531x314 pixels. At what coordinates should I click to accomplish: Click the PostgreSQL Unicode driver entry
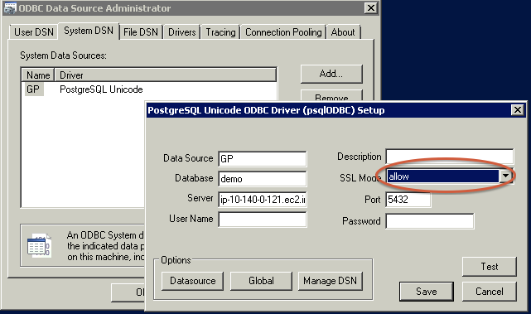tap(101, 89)
